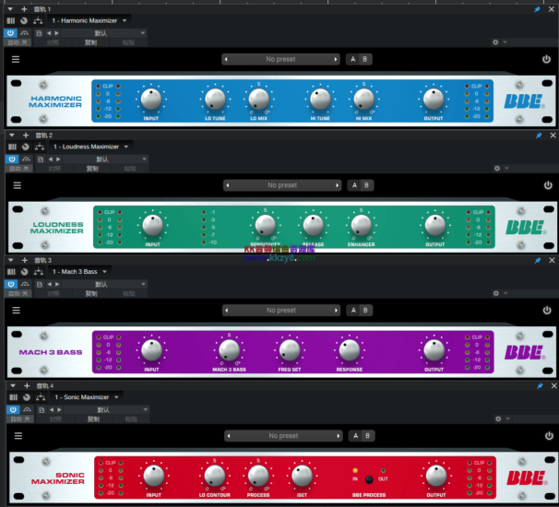Bypass Loudness Maximizer with blue activate button
The height and width of the screenshot is (507, 559).
pos(12,159)
